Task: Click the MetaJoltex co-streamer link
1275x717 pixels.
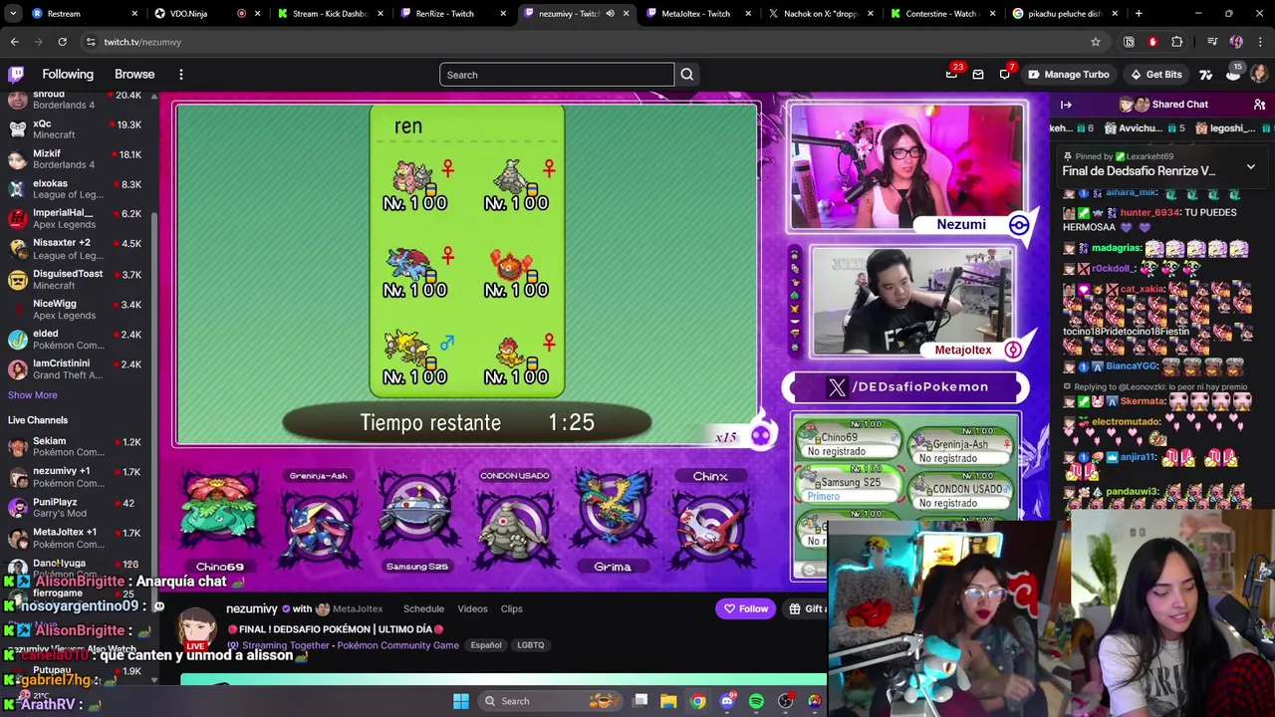Action: coord(358,608)
